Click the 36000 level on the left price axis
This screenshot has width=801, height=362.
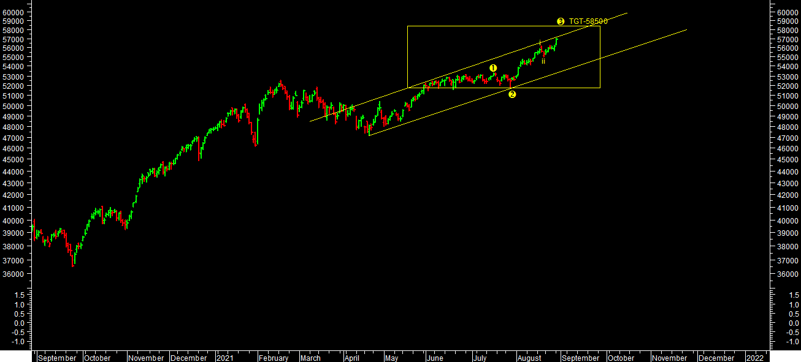(13, 274)
